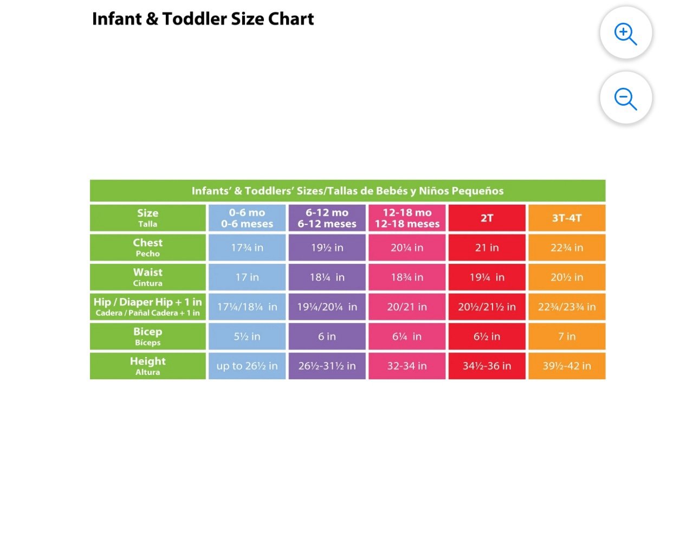Select the purple 6-12 mo header cell
Screen dimensions: 699x550
(327, 218)
